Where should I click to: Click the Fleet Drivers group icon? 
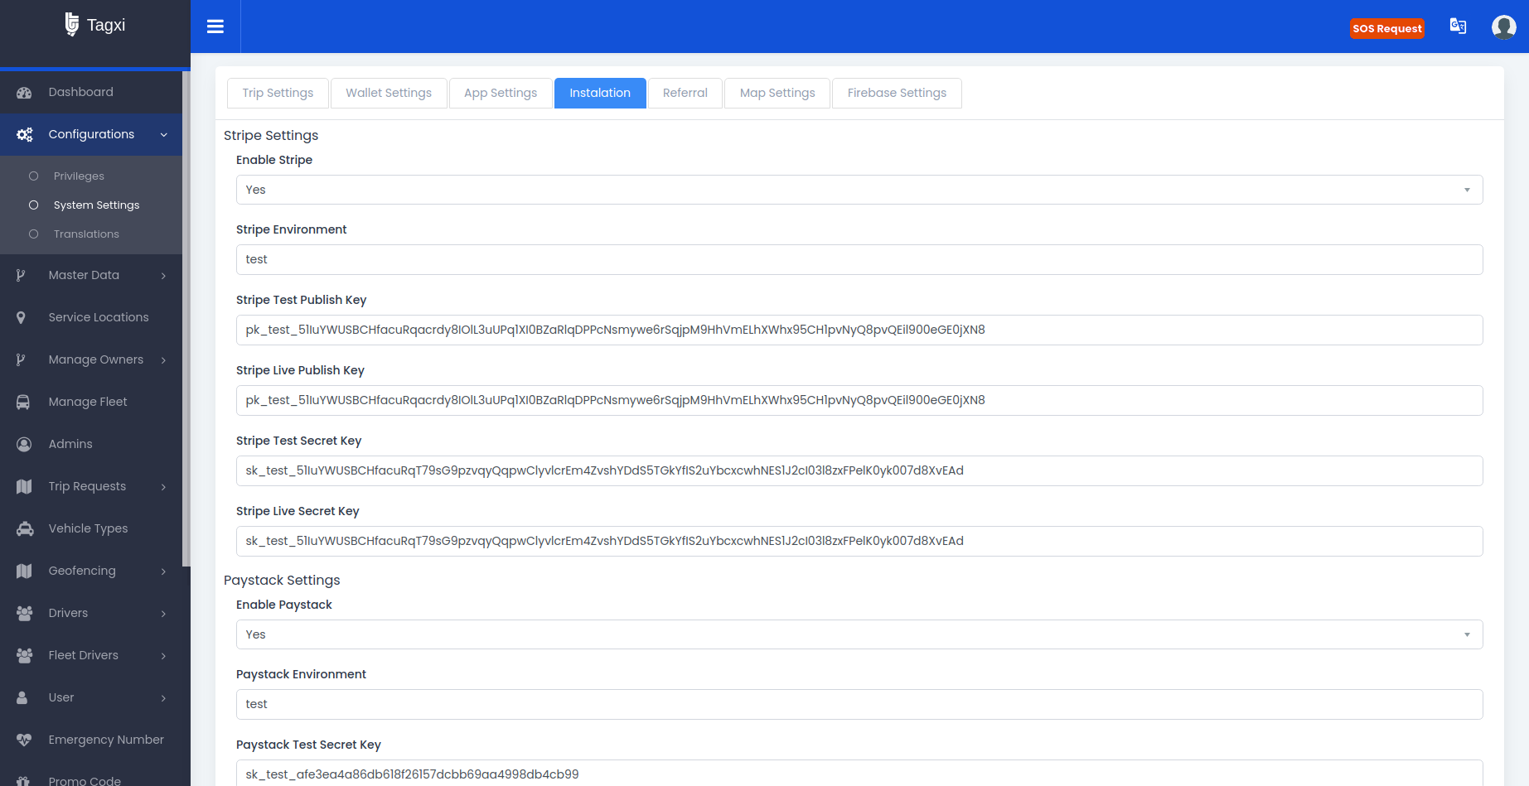coord(25,656)
